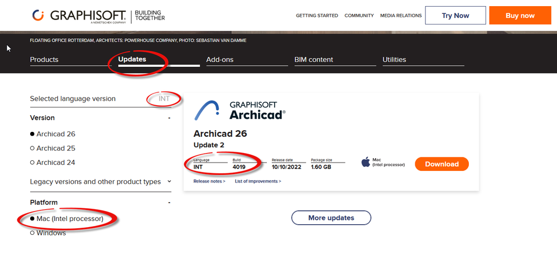The image size is (557, 256).
Task: Click the More updates button
Action: [x=331, y=218]
